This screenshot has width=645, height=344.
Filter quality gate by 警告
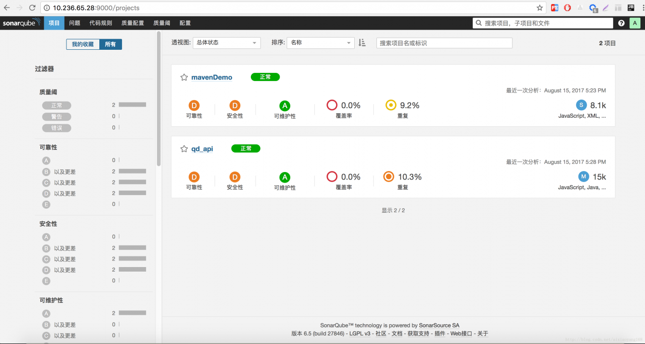point(56,117)
